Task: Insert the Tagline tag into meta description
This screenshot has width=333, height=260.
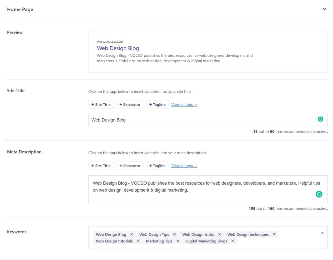Action: (157, 166)
